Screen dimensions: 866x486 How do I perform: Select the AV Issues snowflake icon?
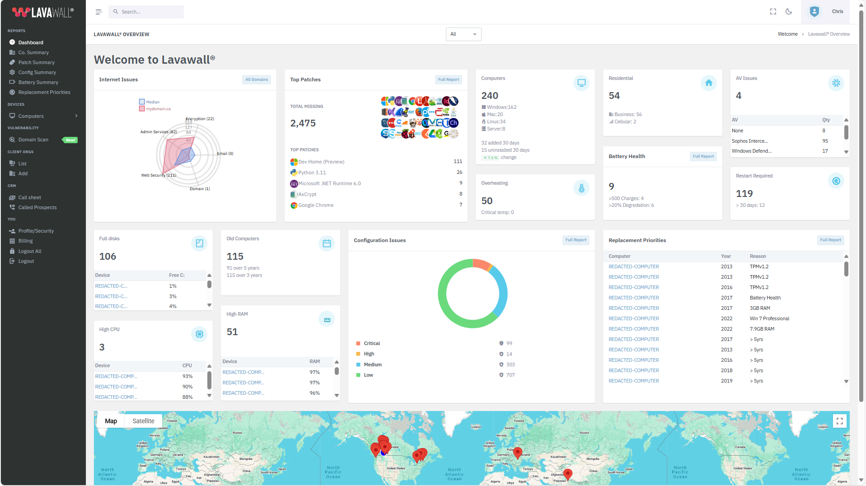coord(836,83)
